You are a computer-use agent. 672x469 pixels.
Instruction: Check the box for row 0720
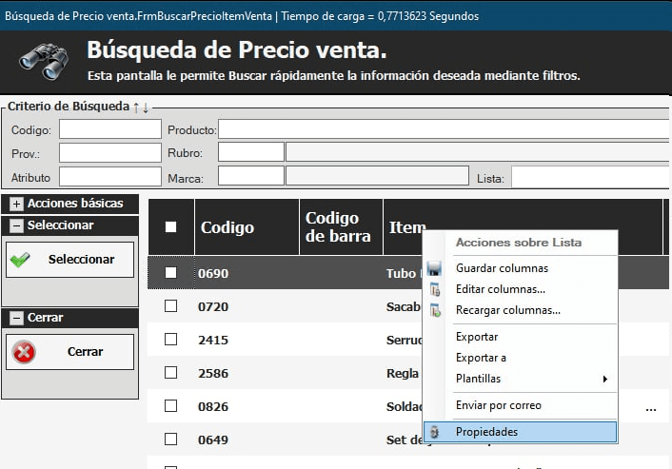coord(171,306)
